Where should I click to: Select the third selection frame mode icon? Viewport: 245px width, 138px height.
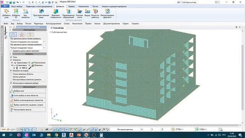click(x=30, y=34)
